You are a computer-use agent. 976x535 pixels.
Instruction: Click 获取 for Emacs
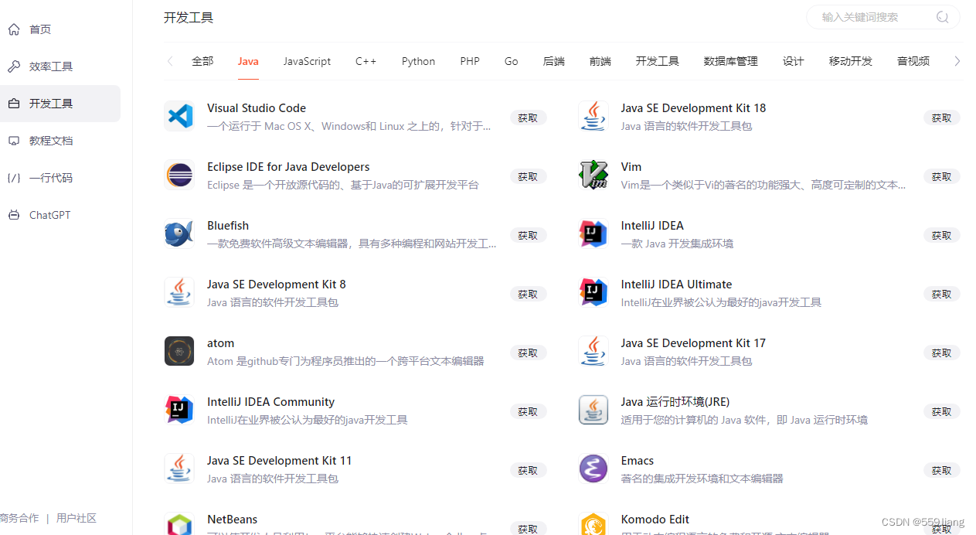point(941,470)
